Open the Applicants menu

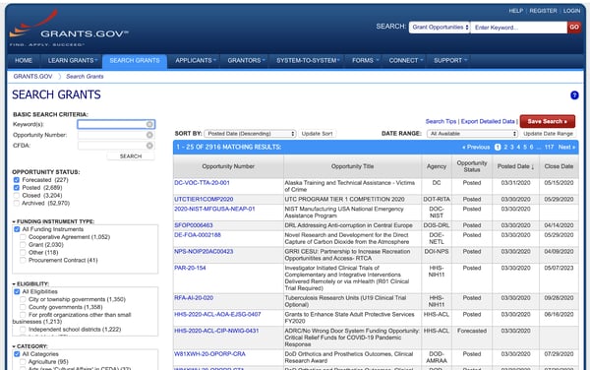click(196, 61)
